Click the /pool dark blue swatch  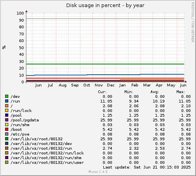pos(7,115)
